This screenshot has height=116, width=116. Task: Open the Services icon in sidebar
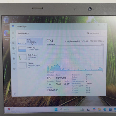(x=14, y=69)
